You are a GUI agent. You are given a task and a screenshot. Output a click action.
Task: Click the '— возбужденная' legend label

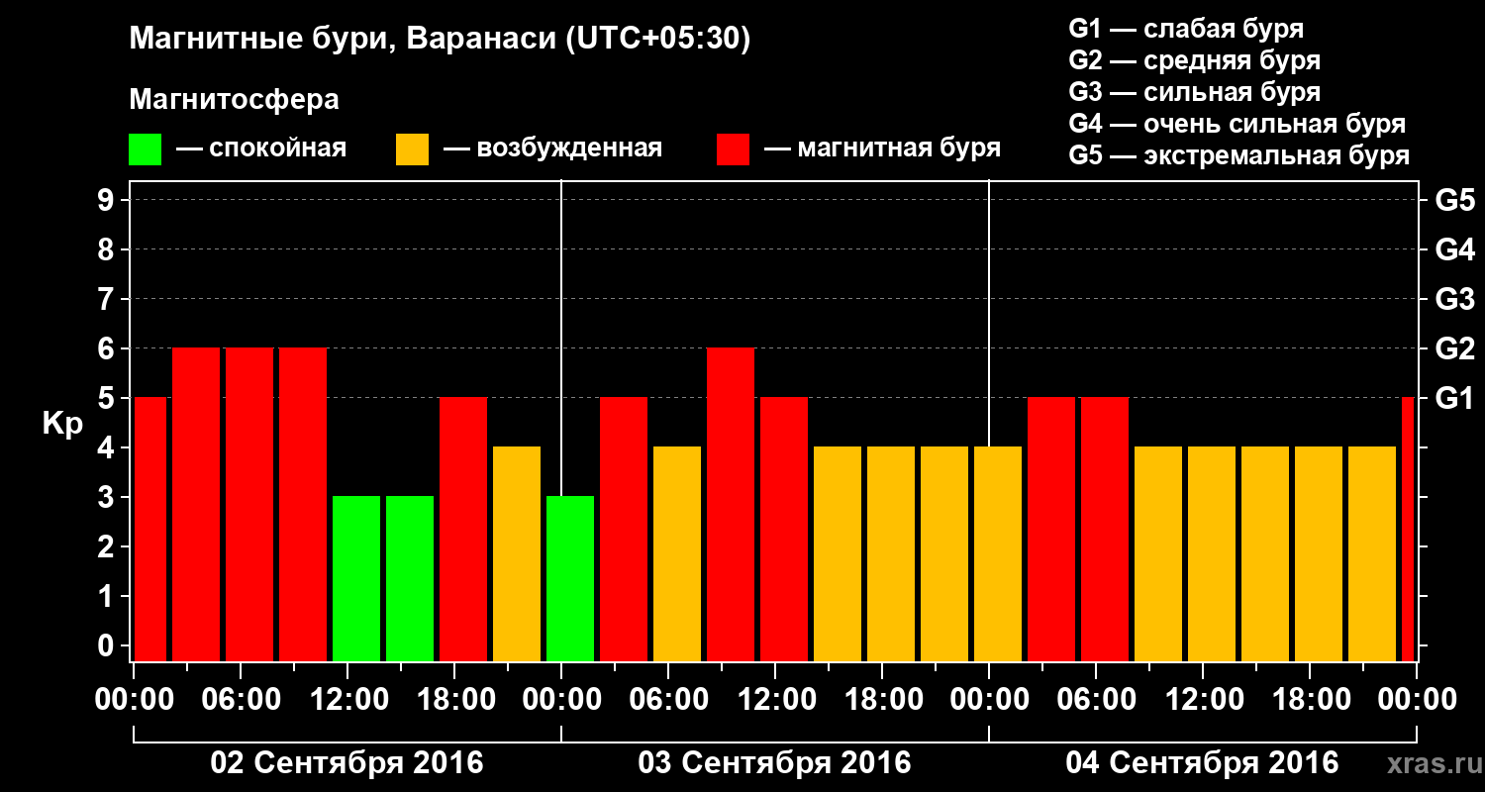pyautogui.click(x=552, y=148)
